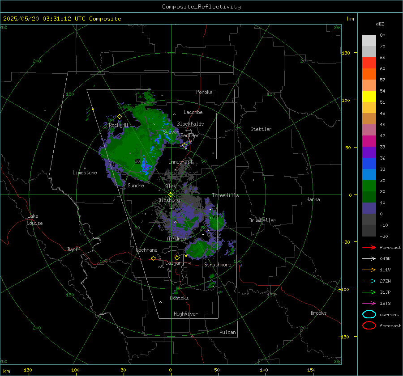Viewport: 403px width, 376px height.
Task: Click the dBZ legend heading
Action: (380, 24)
